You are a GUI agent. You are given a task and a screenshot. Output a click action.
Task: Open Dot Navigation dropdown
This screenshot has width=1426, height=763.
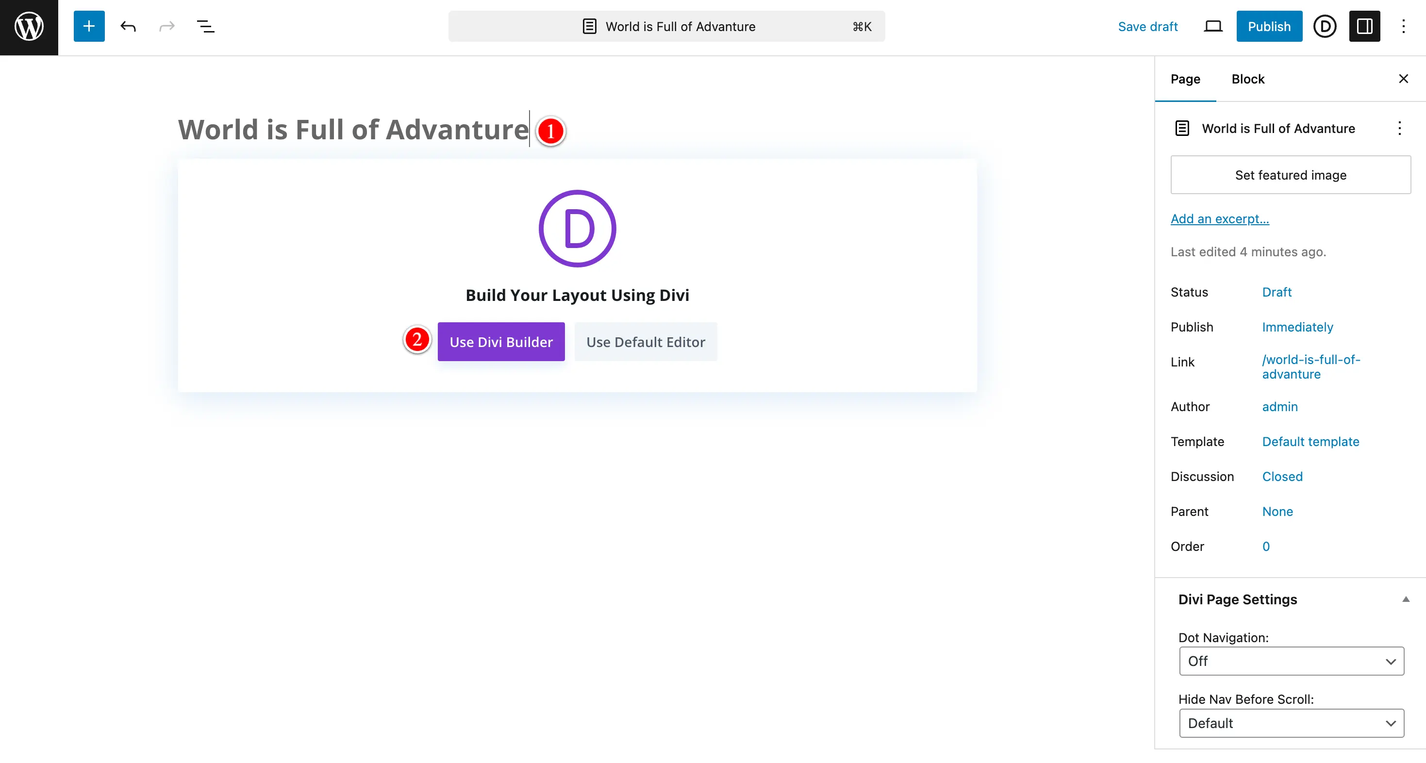pos(1291,661)
